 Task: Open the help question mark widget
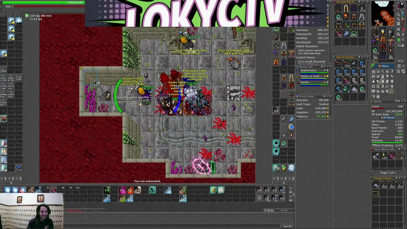[392, 71]
